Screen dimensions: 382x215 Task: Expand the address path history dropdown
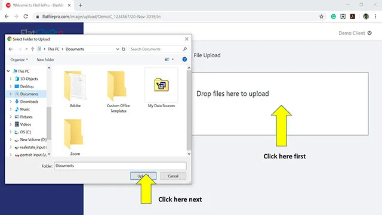[118, 49]
